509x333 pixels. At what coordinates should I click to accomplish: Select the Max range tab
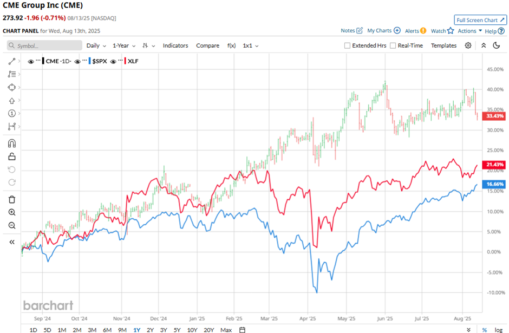pyautogui.click(x=226, y=330)
